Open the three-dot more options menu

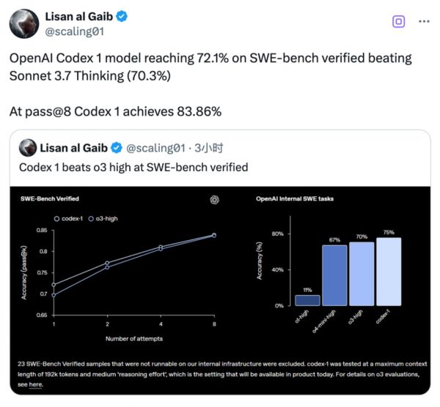[x=424, y=21]
